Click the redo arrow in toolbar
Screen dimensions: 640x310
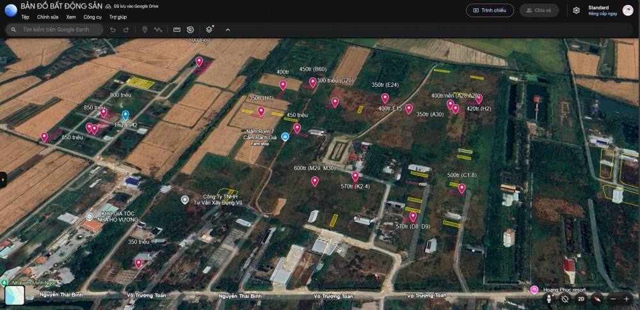[x=126, y=29]
